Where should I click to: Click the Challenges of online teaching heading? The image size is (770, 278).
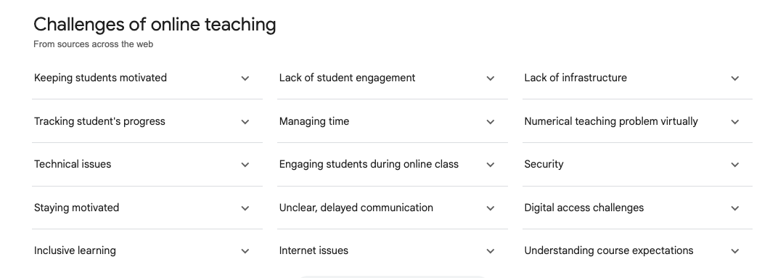pos(155,24)
